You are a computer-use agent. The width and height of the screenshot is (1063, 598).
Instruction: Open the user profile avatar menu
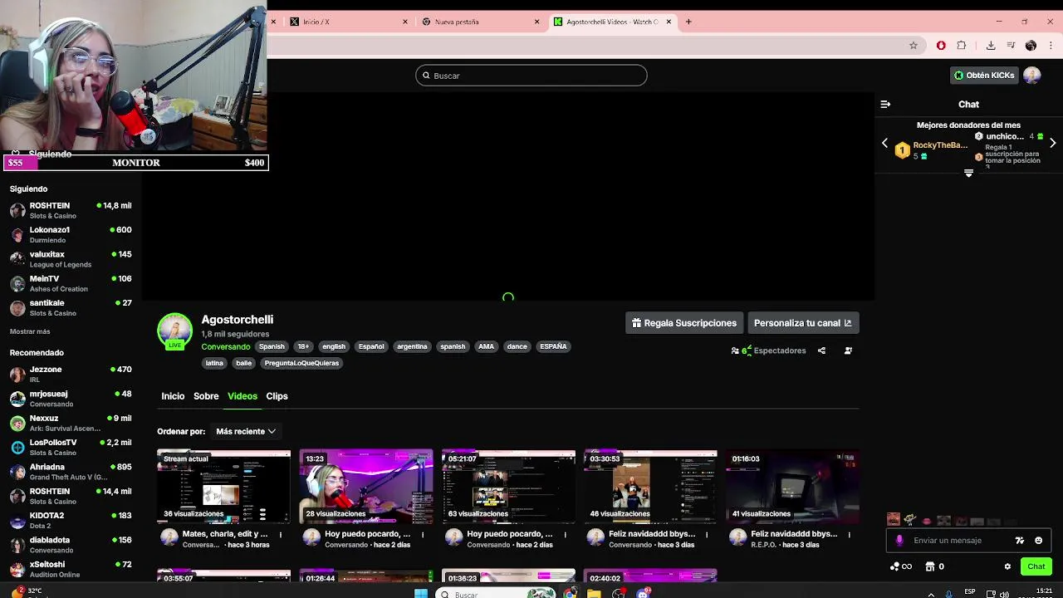click(x=1032, y=76)
